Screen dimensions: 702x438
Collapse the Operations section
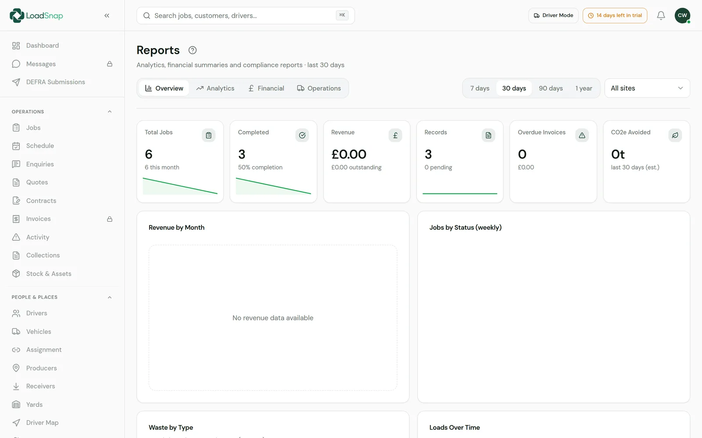(x=110, y=112)
